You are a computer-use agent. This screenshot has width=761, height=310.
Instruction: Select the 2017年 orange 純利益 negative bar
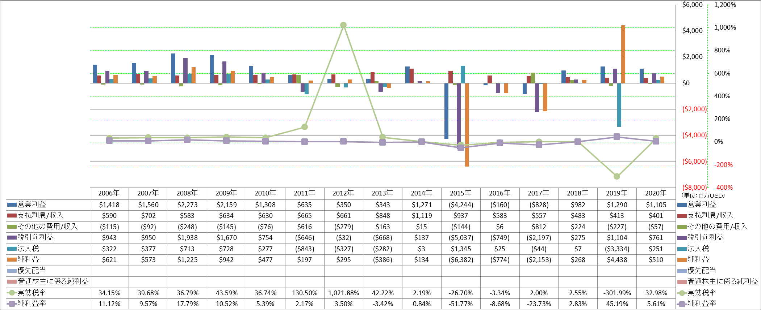(x=545, y=97)
